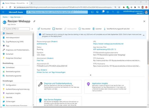This screenshot has height=108, width=149.
Task: Open https://resizer-webapp.azurewebsites.net URL
Action: (x=108, y=44)
